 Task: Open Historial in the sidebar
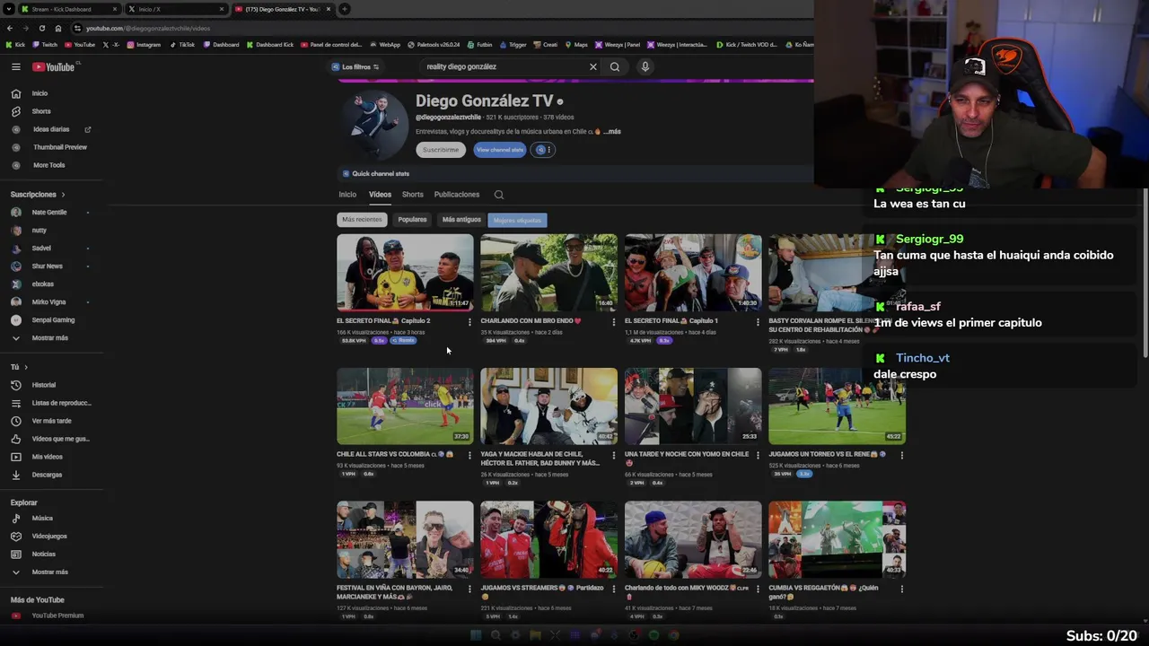click(x=44, y=385)
